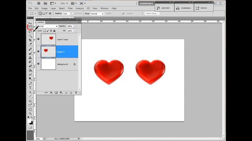Add a layer mask
252x141 pixels.
tap(56, 92)
